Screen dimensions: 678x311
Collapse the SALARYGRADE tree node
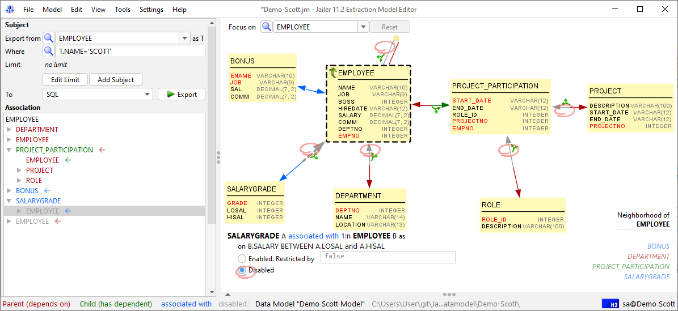point(10,201)
